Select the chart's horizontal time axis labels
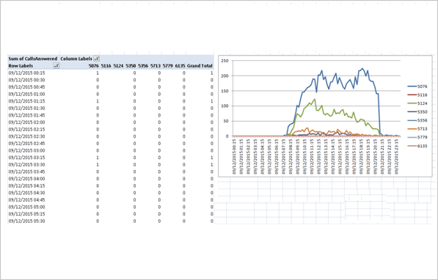The height and width of the screenshot is (280, 438). pos(316,157)
